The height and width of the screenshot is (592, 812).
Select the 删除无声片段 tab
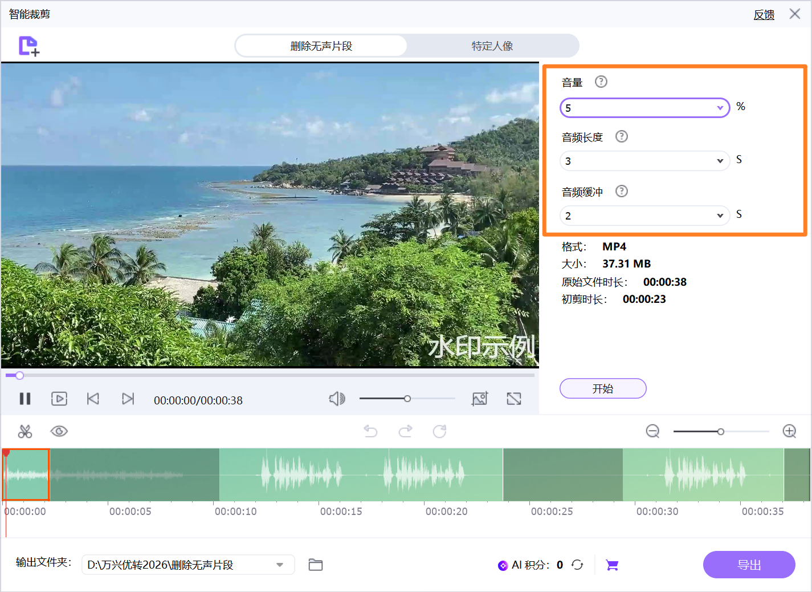[321, 46]
